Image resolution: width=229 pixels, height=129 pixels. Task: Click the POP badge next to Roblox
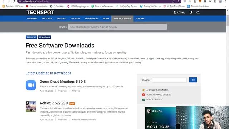72,104
